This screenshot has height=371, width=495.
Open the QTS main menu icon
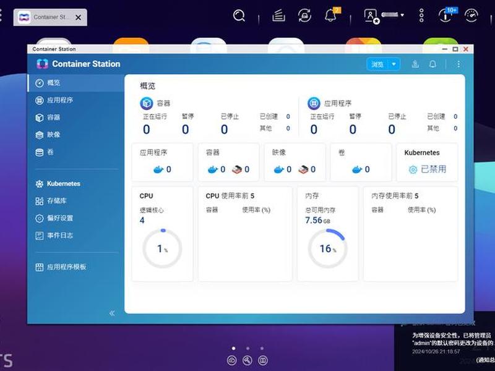pyautogui.click(x=1, y=15)
